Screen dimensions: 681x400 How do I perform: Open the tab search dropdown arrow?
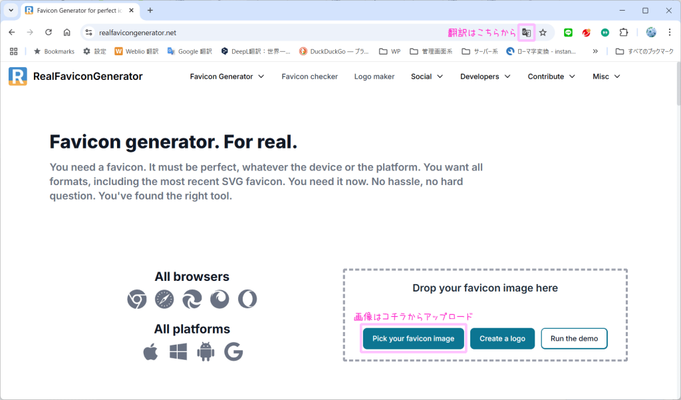click(x=11, y=10)
